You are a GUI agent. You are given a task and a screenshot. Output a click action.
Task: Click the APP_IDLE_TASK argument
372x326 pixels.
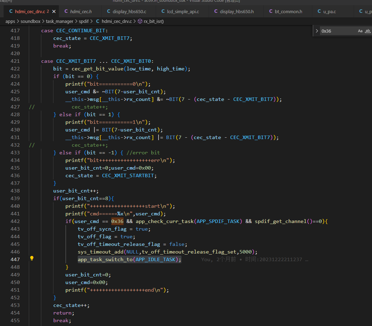[155, 259]
